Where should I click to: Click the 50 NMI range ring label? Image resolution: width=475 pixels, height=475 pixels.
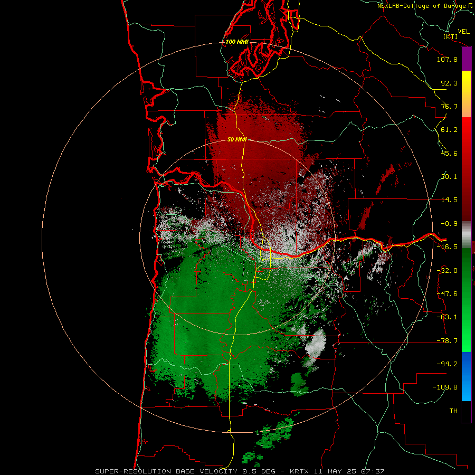pyautogui.click(x=237, y=139)
